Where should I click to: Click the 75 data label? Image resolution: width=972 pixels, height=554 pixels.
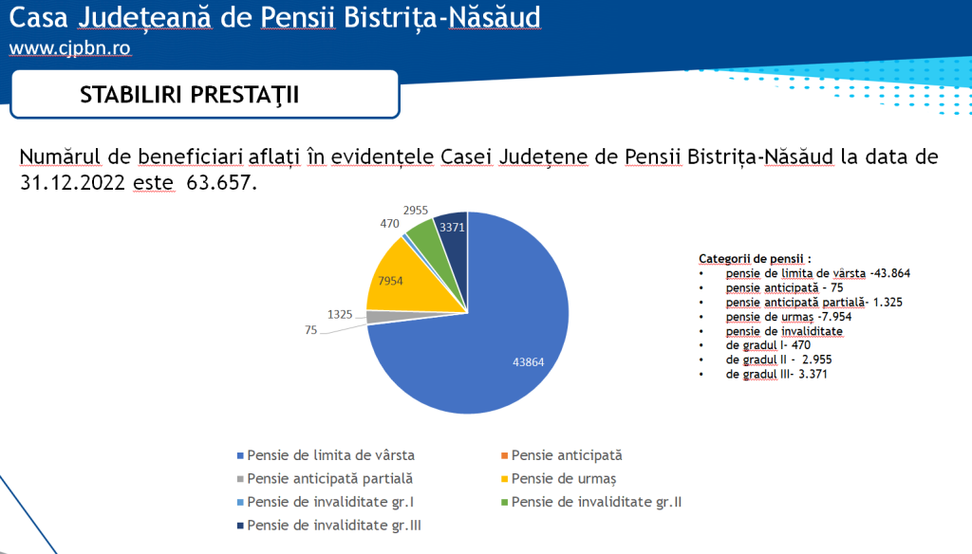click(311, 330)
